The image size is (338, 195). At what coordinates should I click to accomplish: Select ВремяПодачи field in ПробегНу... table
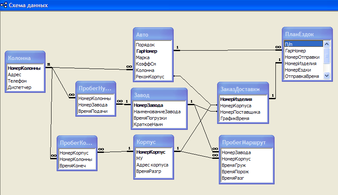coord(96,111)
